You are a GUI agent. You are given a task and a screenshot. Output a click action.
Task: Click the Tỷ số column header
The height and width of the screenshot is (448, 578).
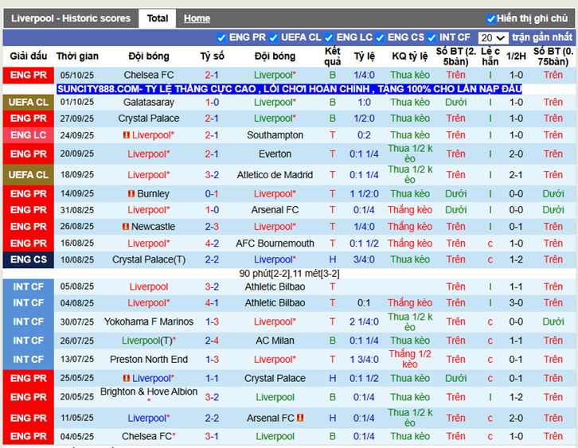[x=212, y=56]
